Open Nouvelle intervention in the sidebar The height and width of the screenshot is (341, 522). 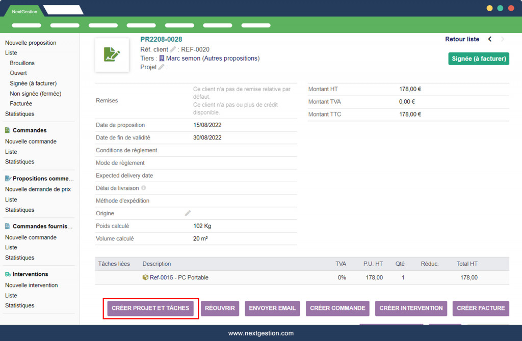(31, 285)
